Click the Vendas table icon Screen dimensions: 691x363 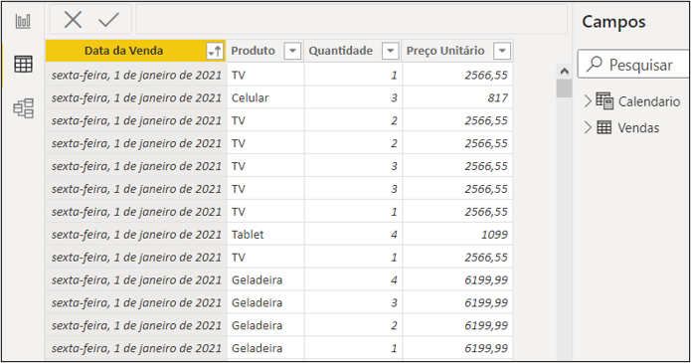[x=604, y=127]
